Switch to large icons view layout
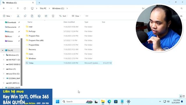 [184, 96]
